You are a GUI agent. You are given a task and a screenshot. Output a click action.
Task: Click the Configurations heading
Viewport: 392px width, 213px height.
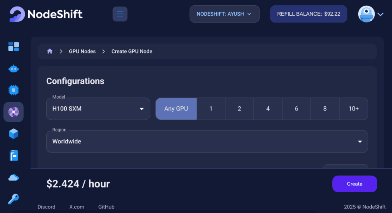[x=75, y=81]
